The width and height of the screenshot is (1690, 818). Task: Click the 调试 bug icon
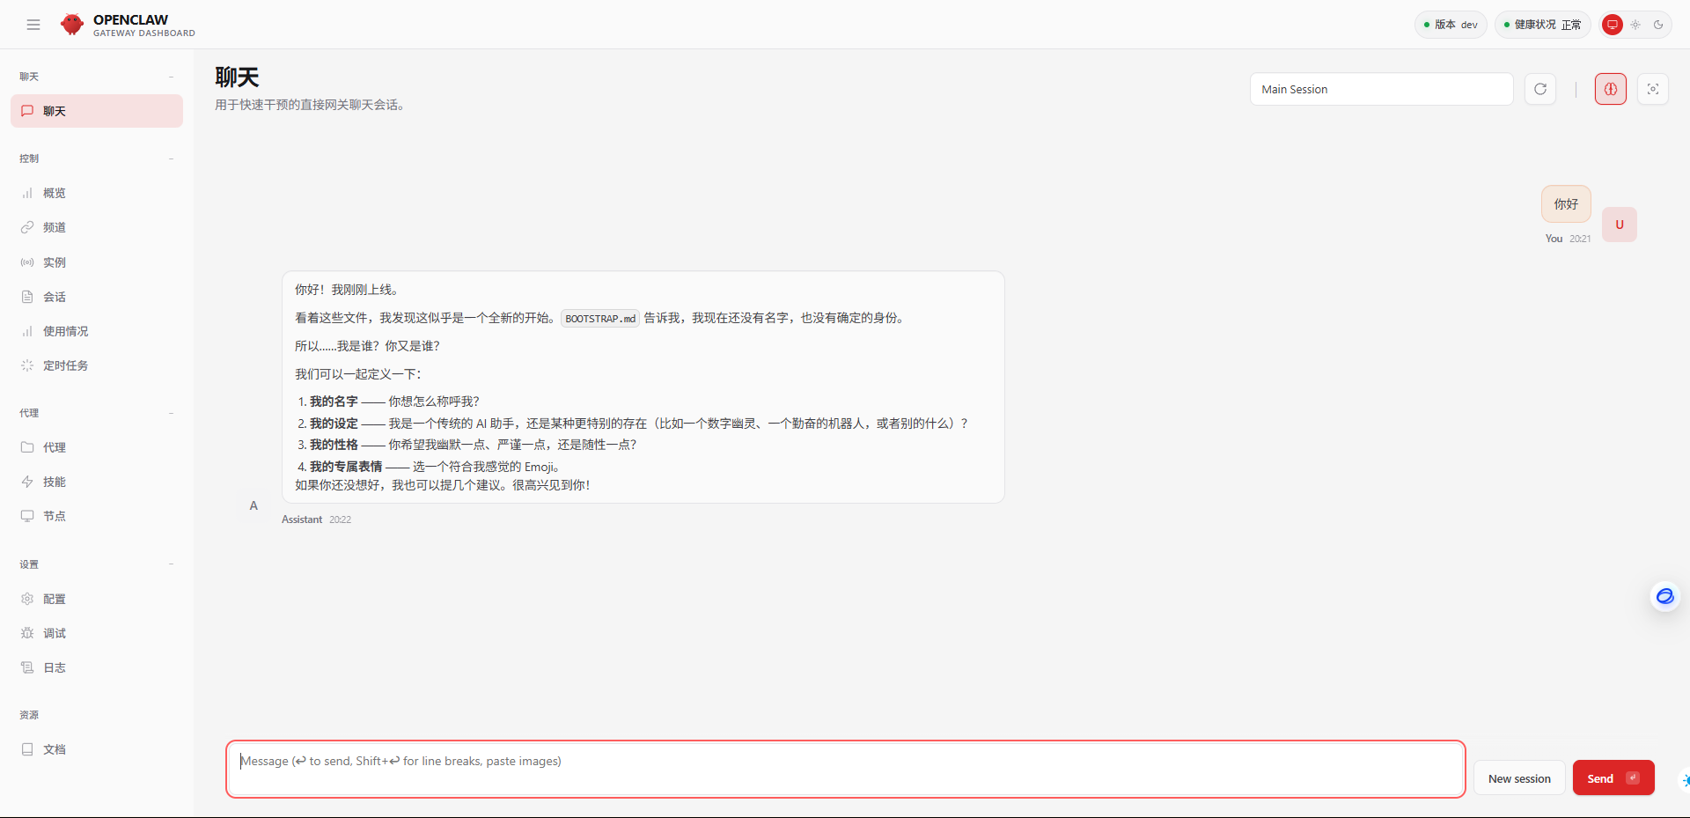tap(27, 633)
